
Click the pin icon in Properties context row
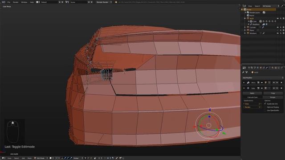pos(244,72)
